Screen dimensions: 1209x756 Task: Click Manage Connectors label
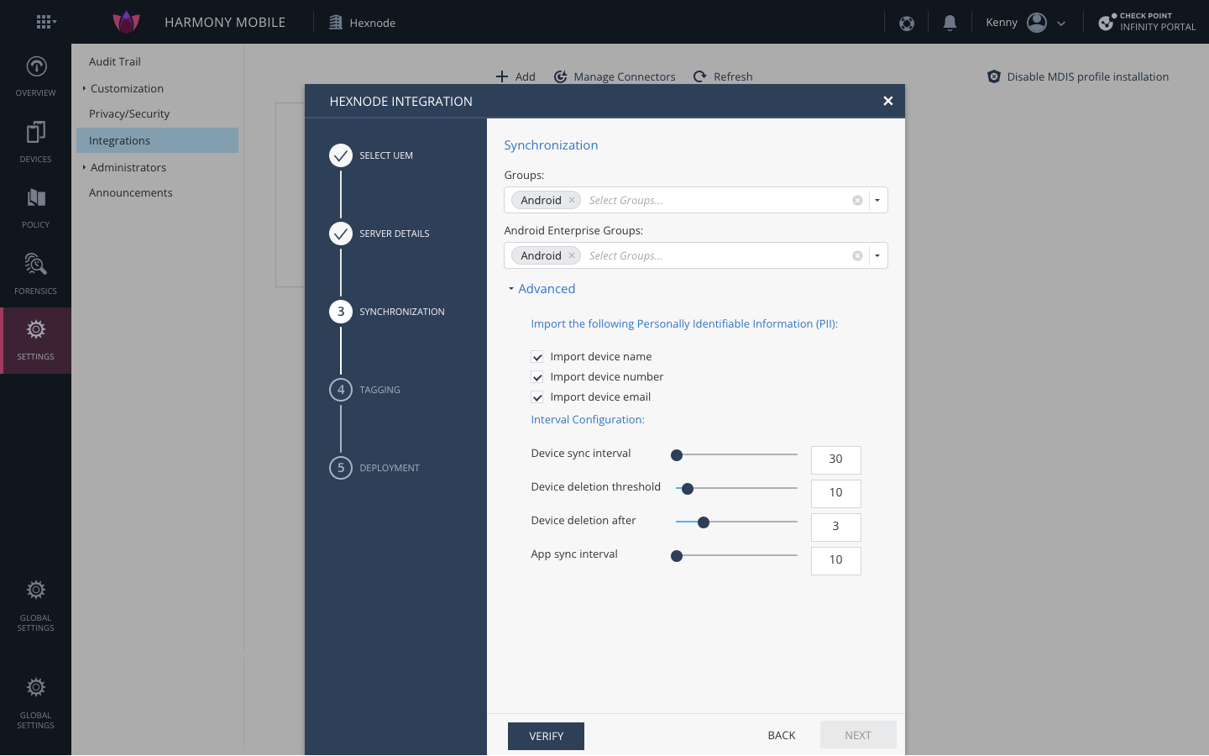pos(625,76)
